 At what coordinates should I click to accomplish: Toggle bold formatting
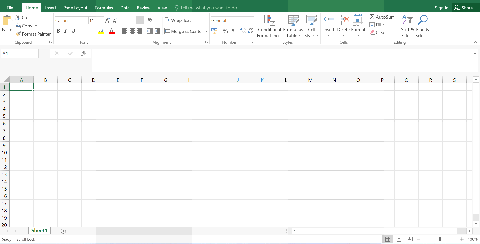point(58,31)
